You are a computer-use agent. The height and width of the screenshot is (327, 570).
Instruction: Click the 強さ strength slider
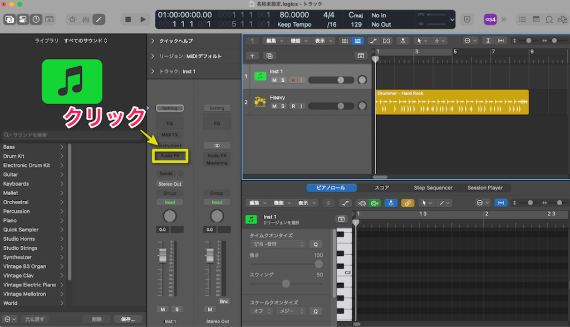tap(286, 264)
